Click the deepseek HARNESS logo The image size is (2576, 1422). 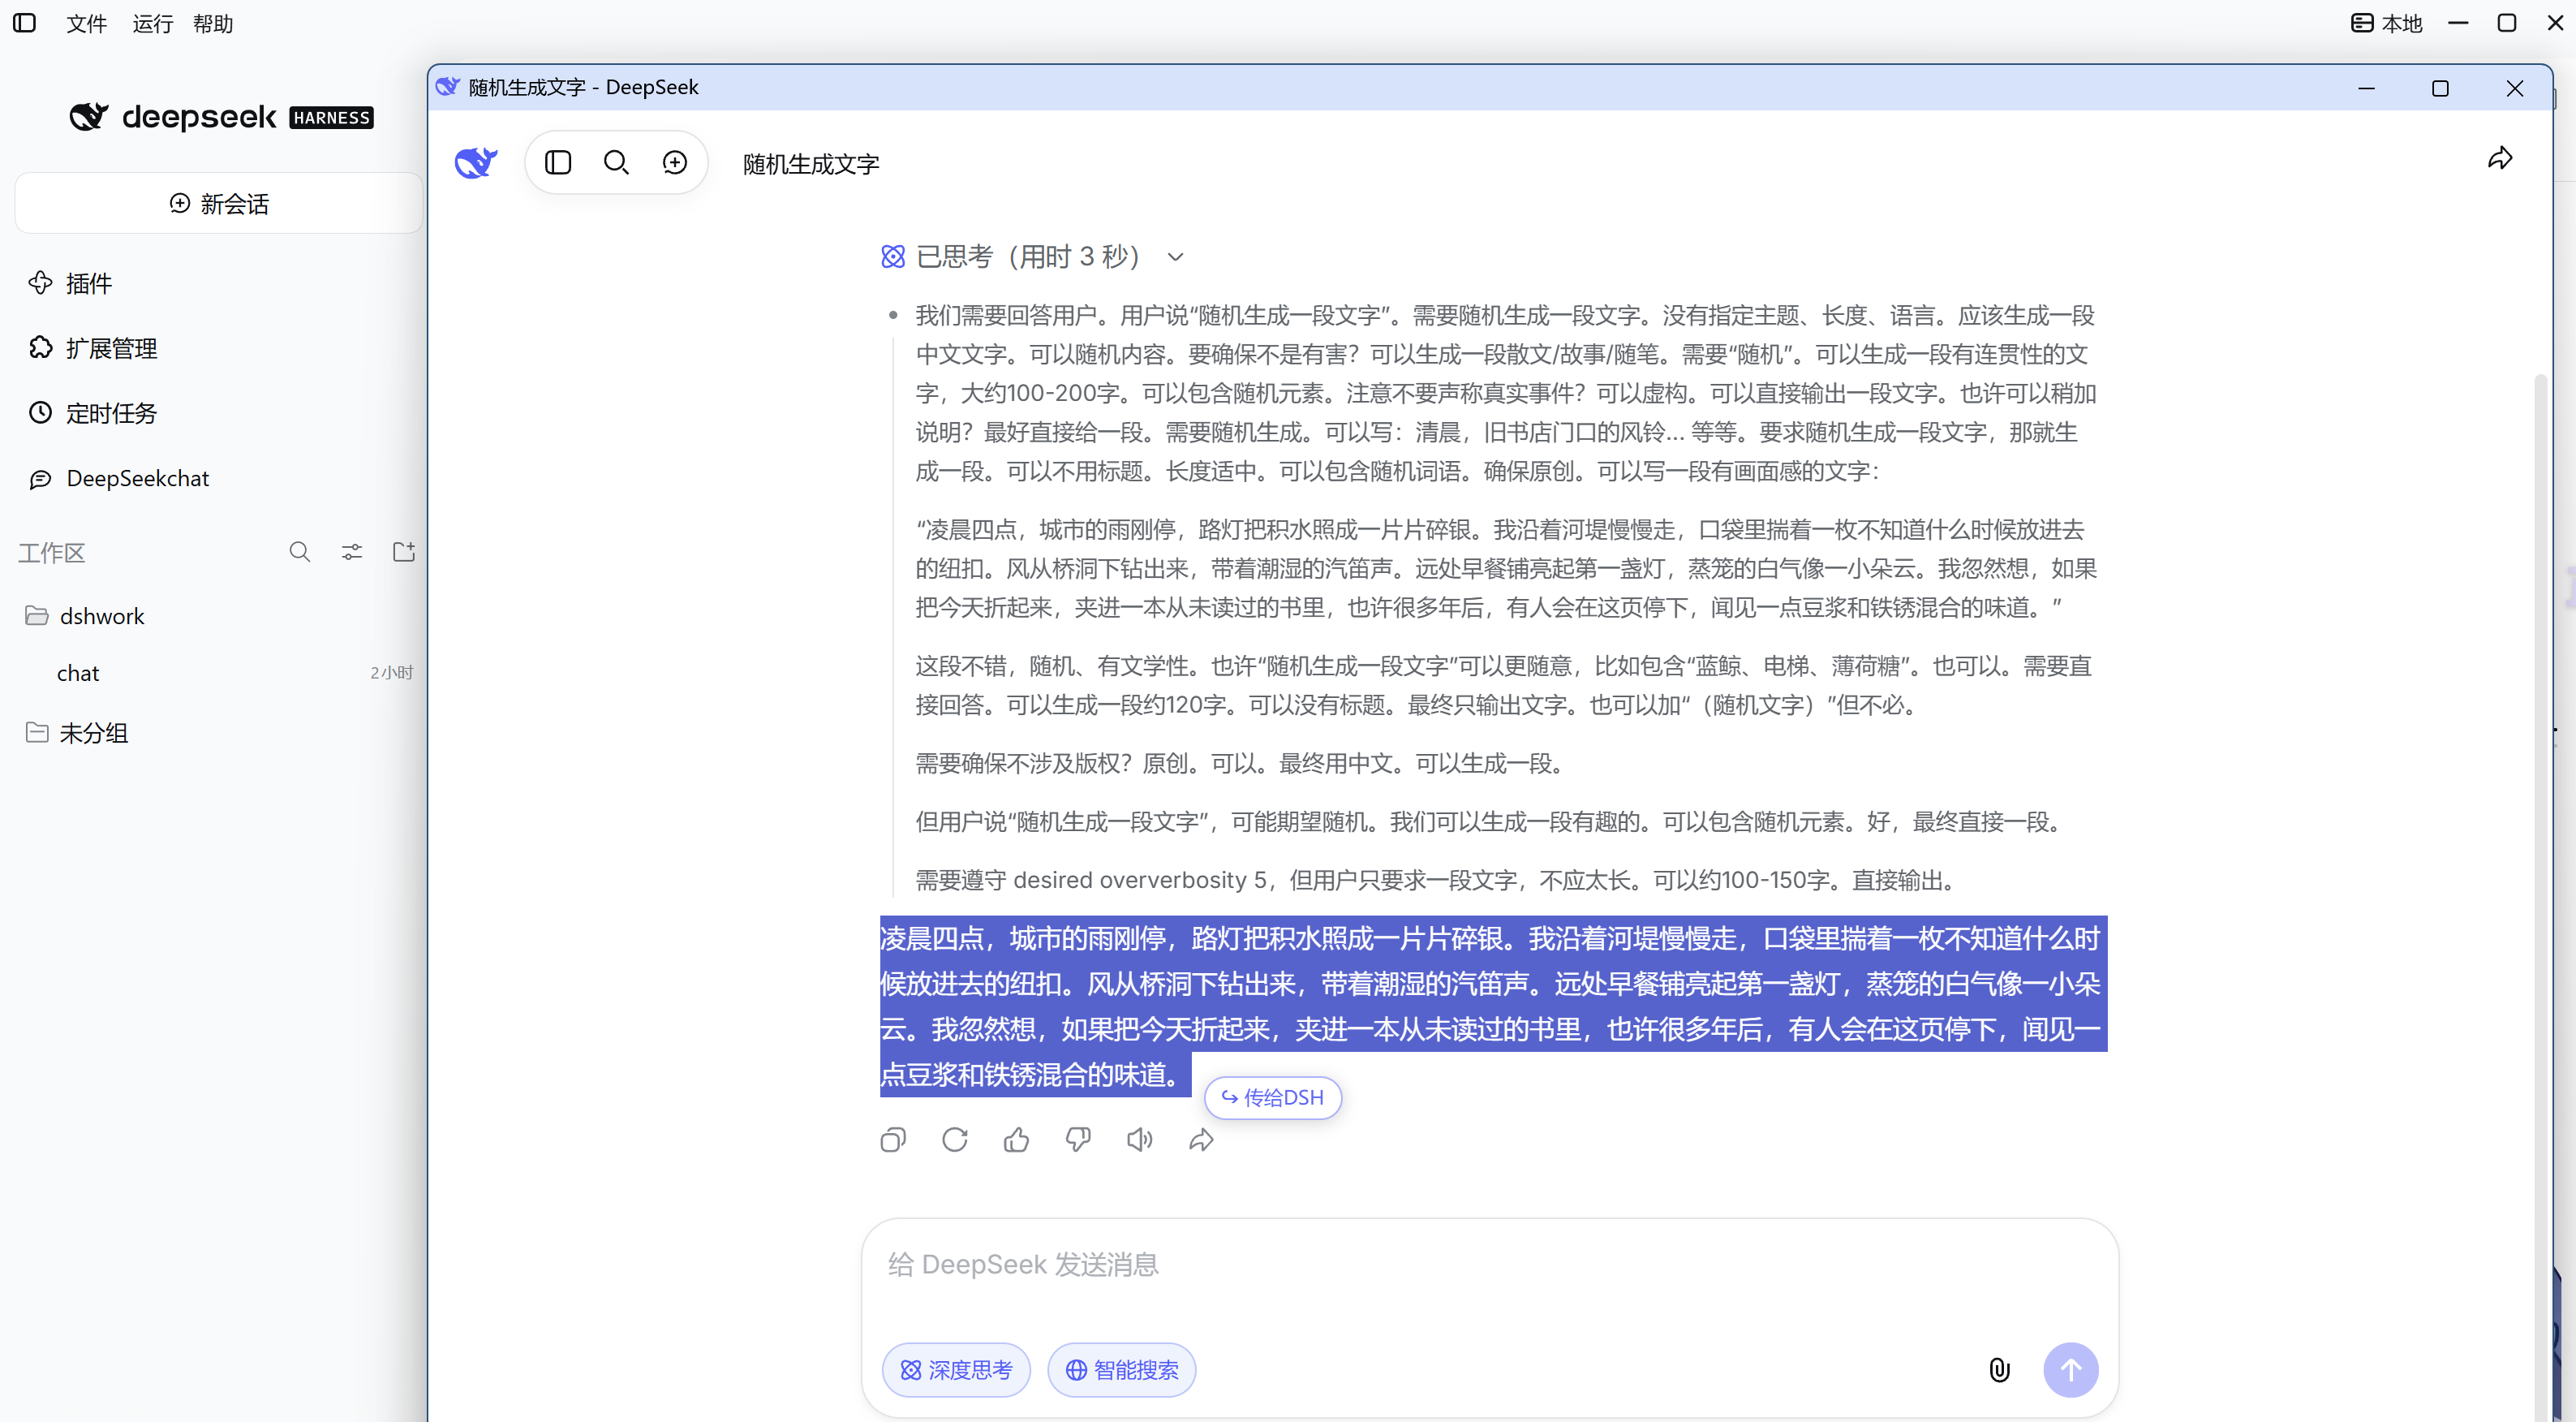pyautogui.click(x=221, y=117)
